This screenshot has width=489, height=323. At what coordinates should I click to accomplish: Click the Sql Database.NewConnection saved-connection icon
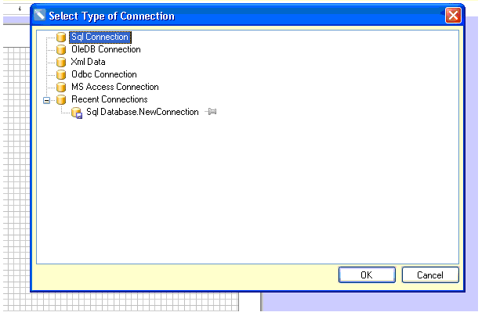(x=77, y=113)
